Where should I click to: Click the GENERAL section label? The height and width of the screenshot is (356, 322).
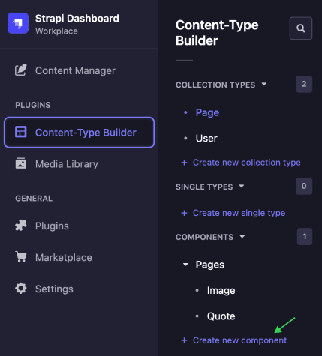click(x=34, y=199)
